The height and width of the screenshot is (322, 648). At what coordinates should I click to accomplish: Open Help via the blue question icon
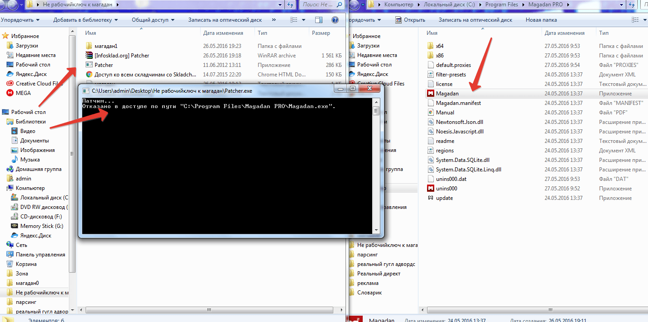pyautogui.click(x=335, y=20)
